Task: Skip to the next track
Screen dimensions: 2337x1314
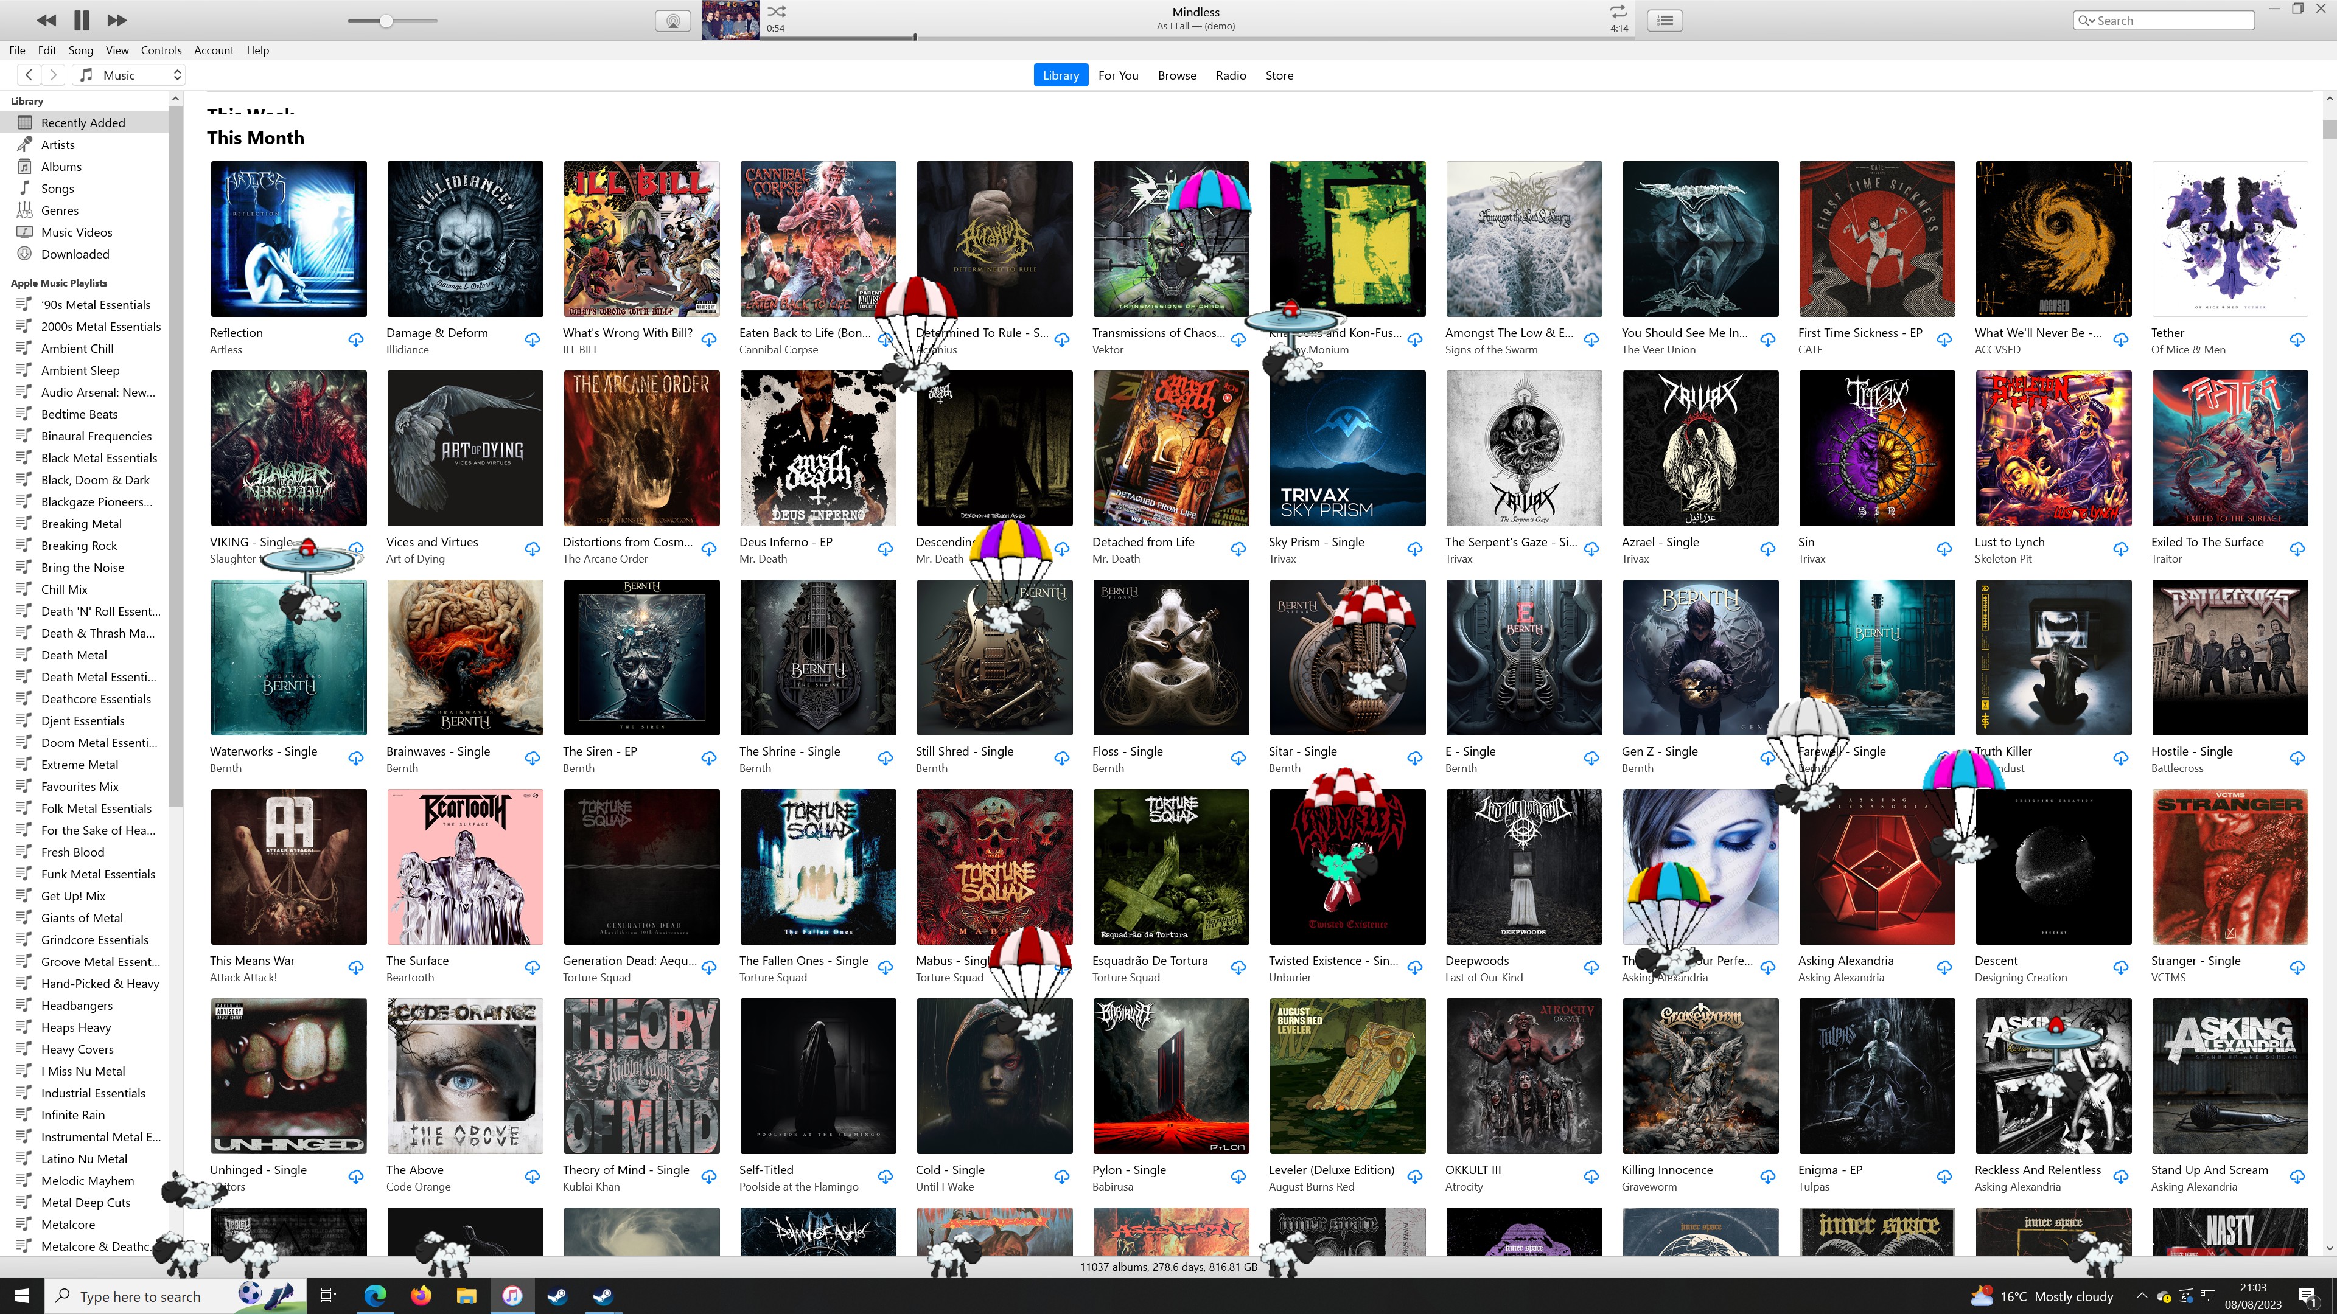Action: pyautogui.click(x=116, y=20)
